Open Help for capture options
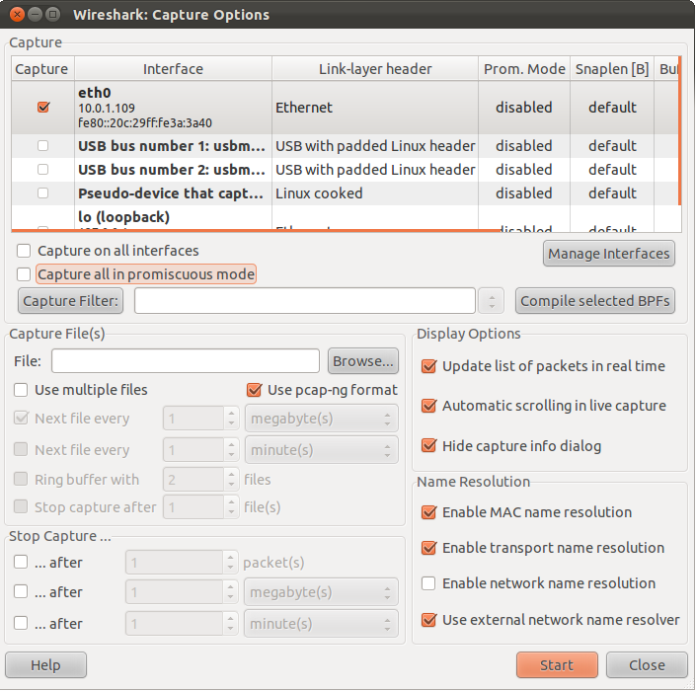Viewport: 696px width, 691px height. coord(45,664)
